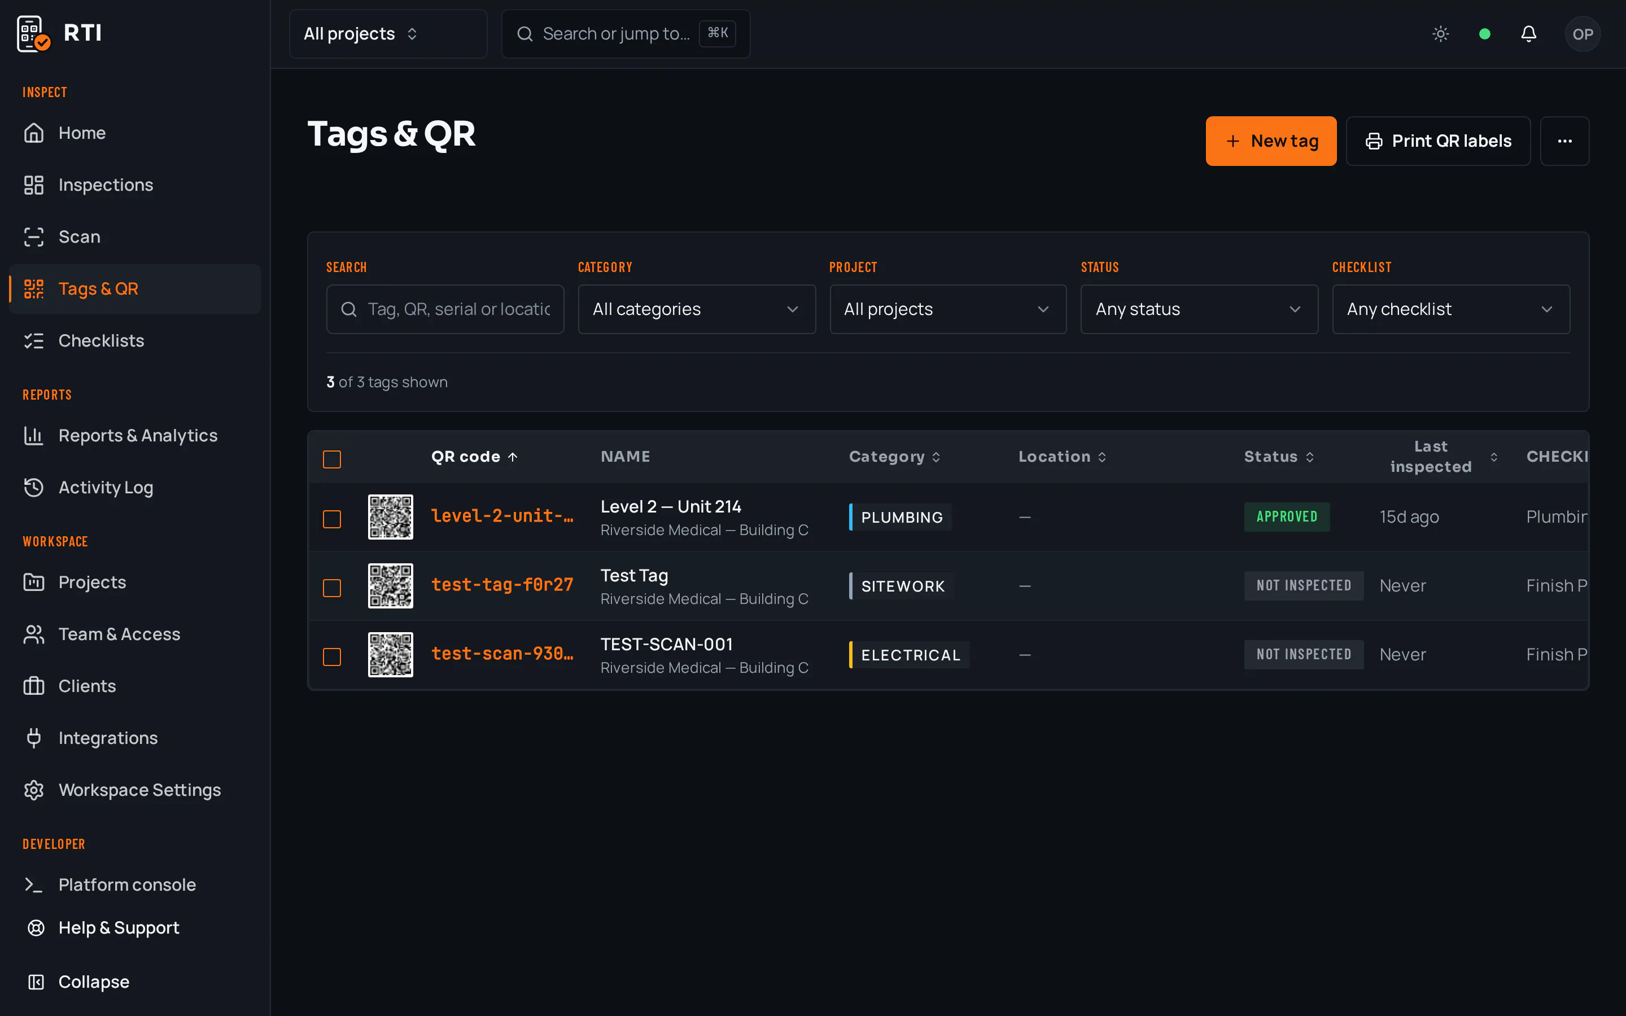Check the level-2-unit row checkbox
The height and width of the screenshot is (1016, 1626).
pyautogui.click(x=332, y=519)
